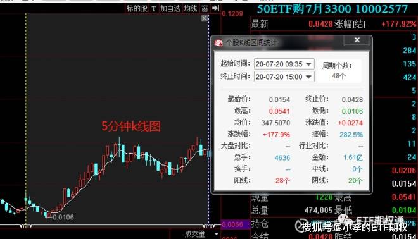
Task: Grab the left range handle on time axis
Action: tap(26, 226)
